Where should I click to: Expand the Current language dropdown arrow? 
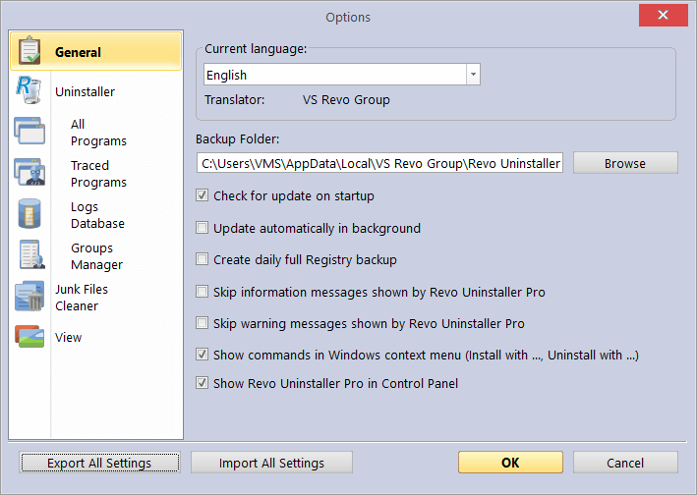click(x=473, y=75)
